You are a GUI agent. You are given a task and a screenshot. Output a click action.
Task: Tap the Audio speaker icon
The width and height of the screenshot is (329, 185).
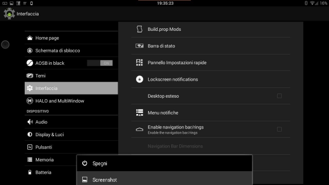(x=30, y=122)
